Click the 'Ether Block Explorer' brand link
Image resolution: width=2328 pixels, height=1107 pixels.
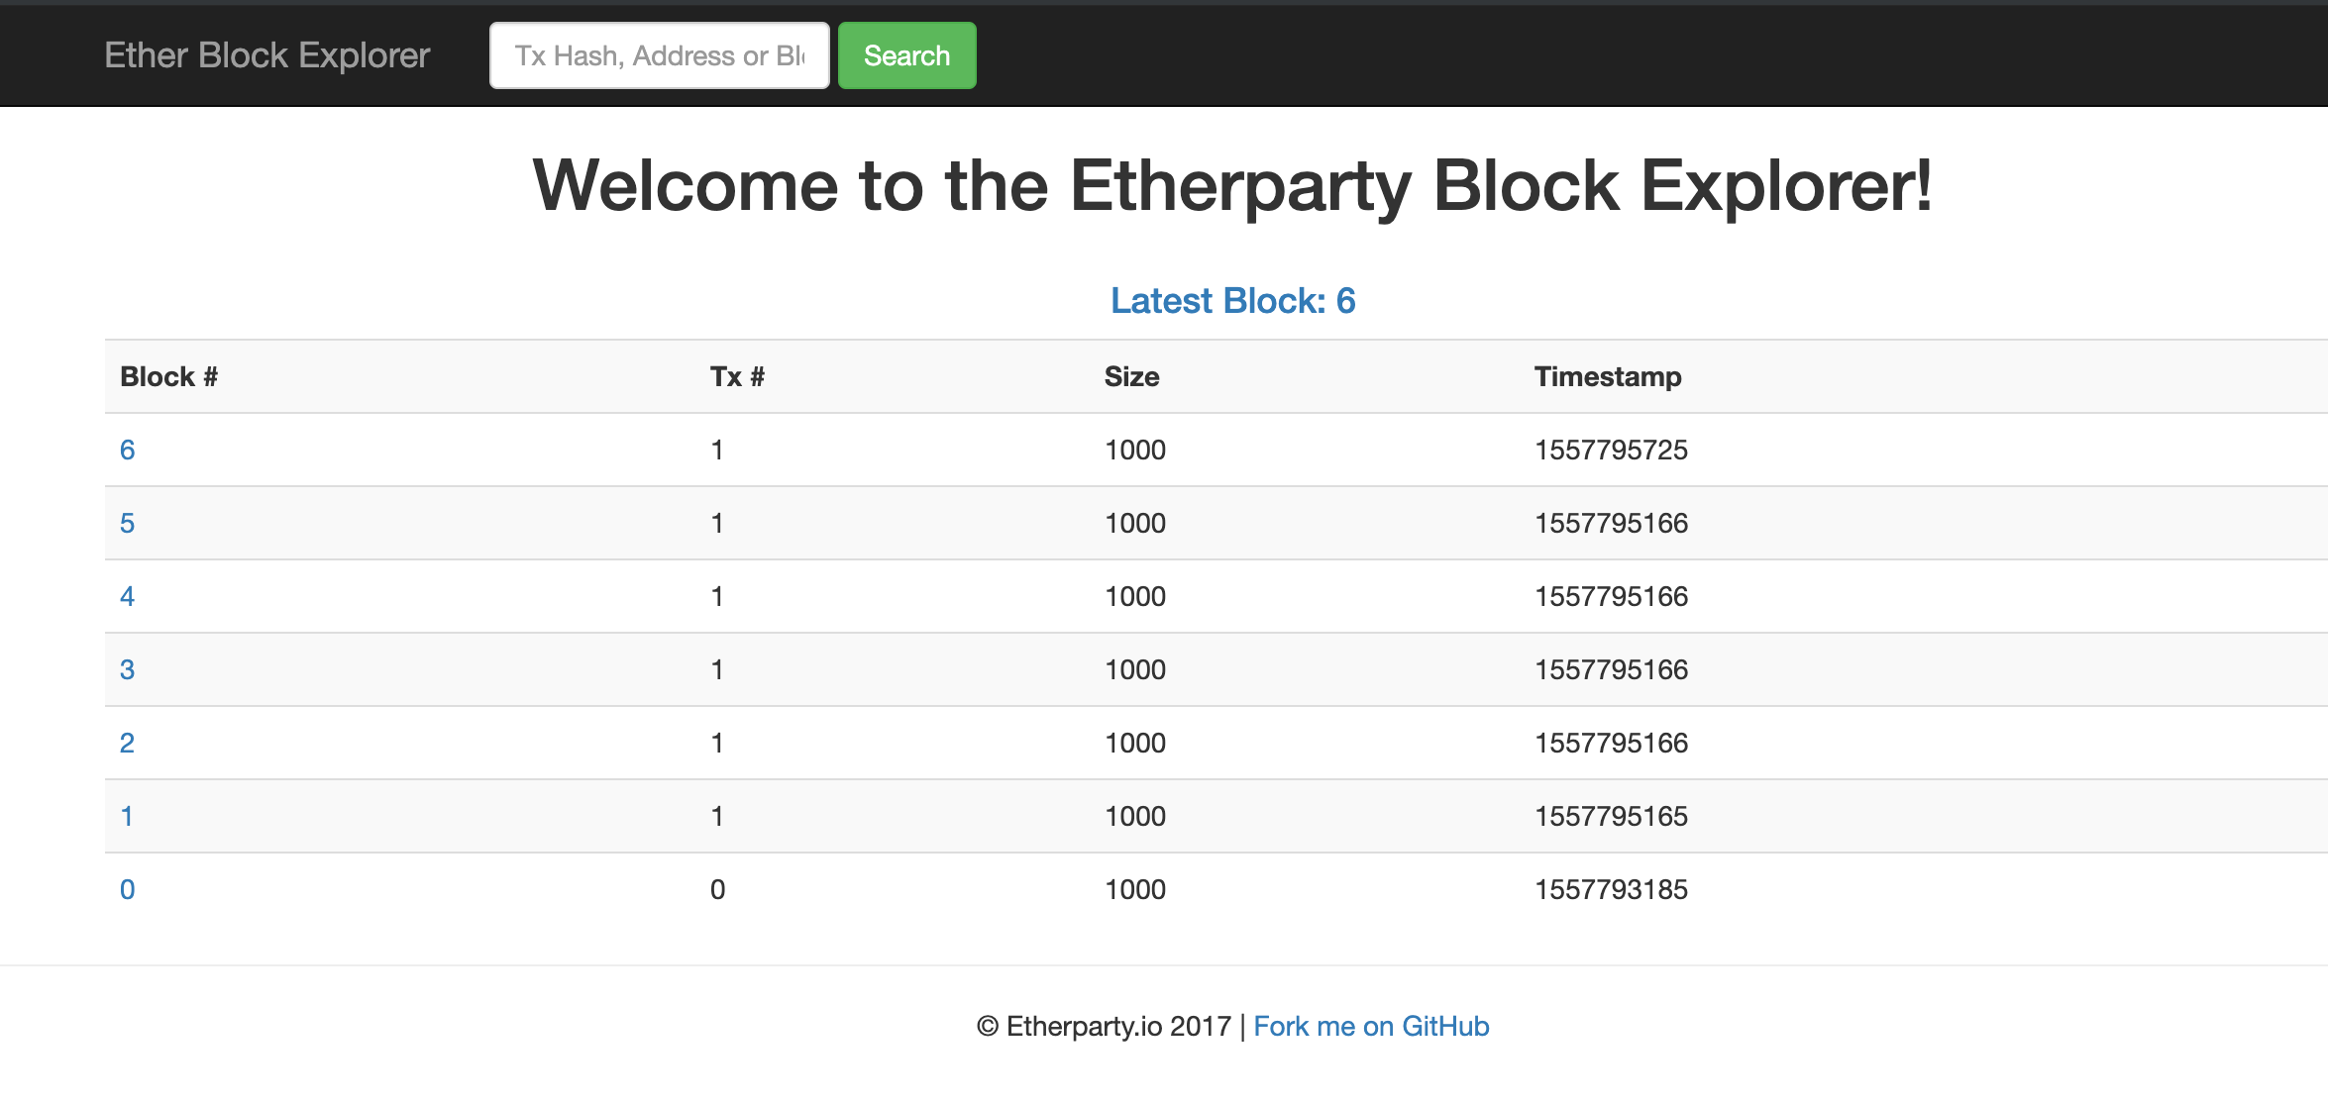point(265,55)
